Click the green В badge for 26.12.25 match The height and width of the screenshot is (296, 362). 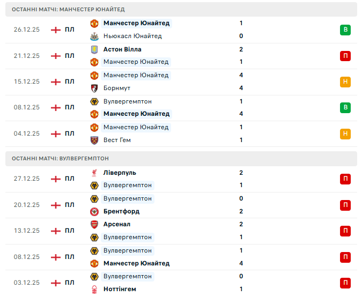345,30
